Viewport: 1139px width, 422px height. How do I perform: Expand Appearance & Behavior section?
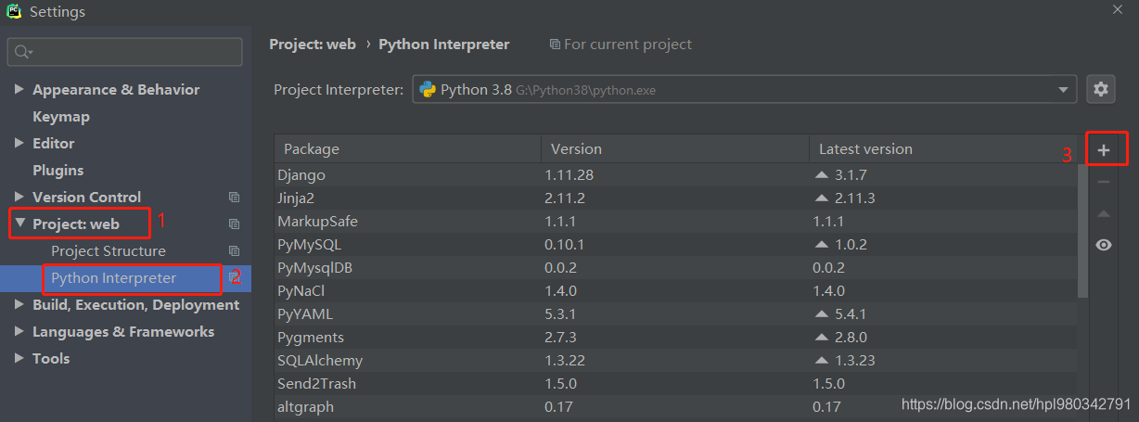19,90
